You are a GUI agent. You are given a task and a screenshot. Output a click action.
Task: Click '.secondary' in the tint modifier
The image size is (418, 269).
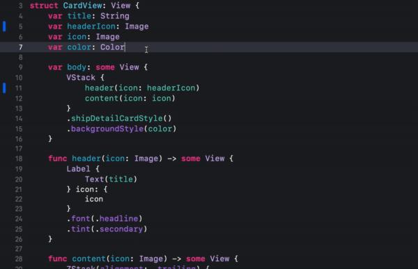[119, 229]
